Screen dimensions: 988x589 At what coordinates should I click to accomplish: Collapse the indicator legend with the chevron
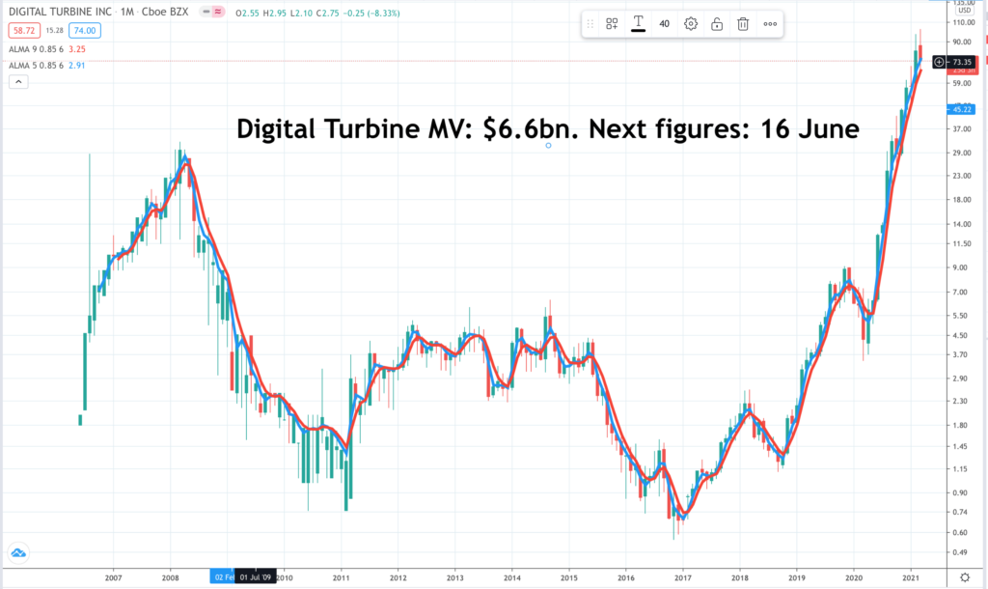18,82
